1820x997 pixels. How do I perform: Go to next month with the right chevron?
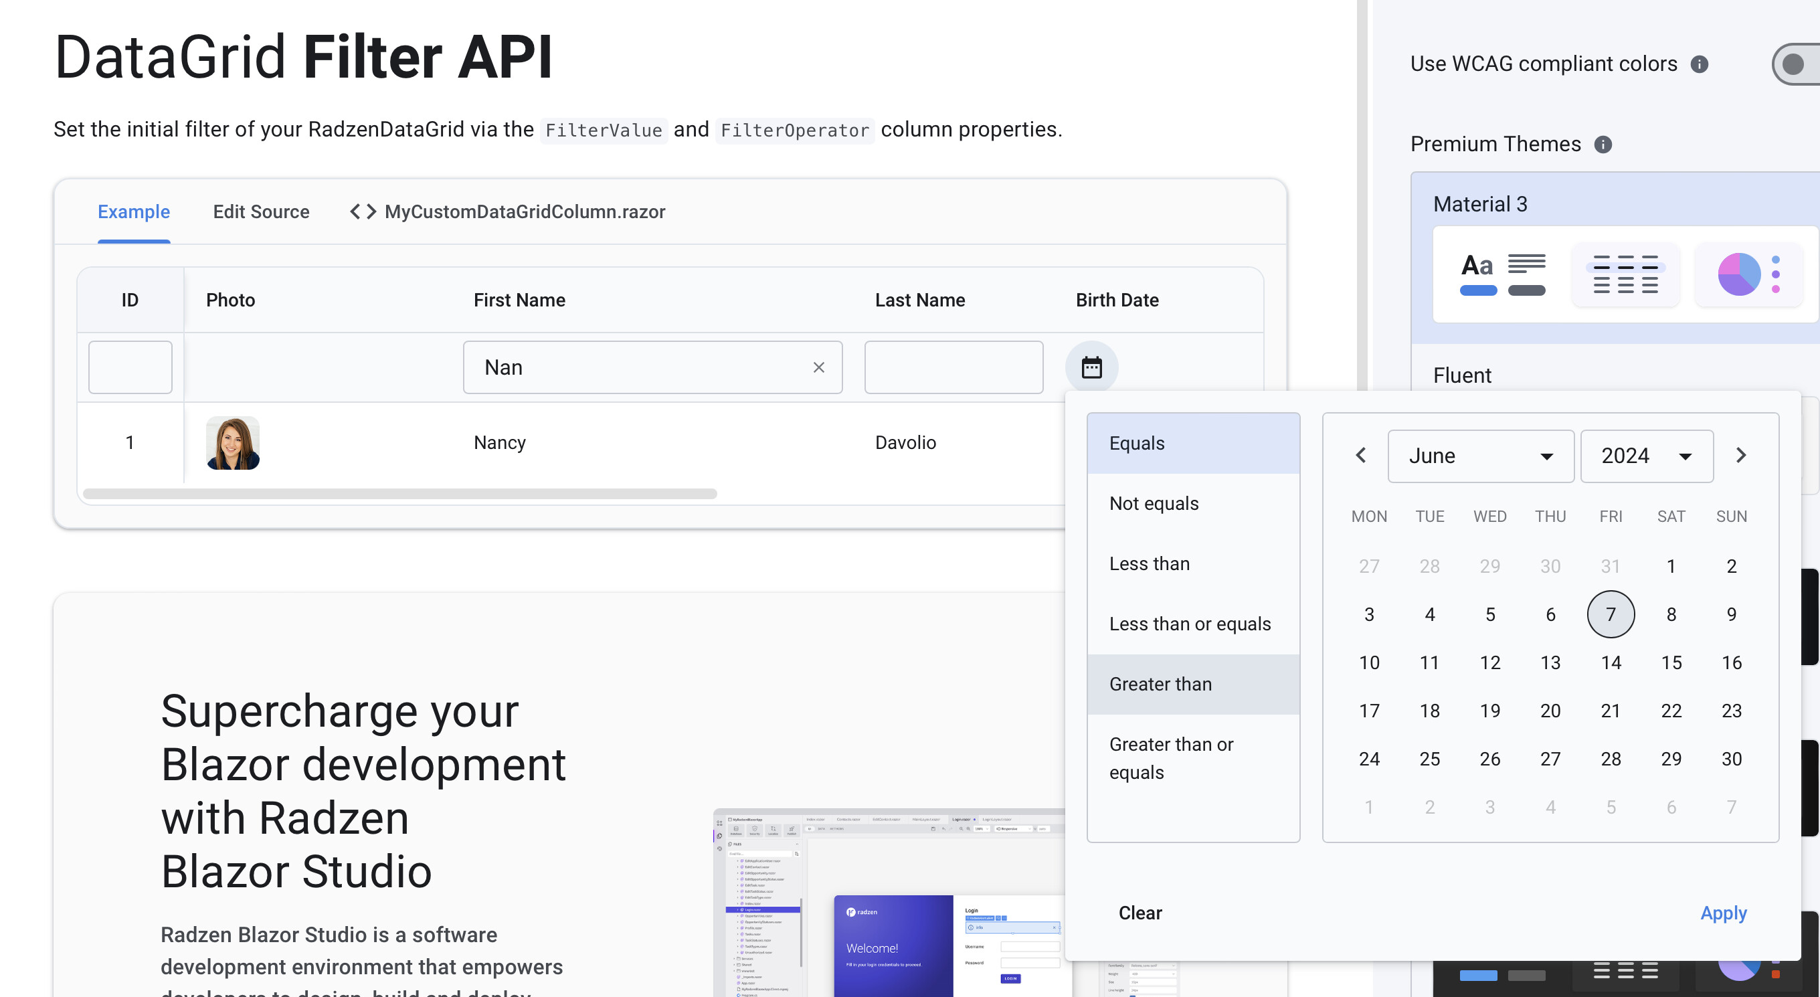click(x=1741, y=455)
